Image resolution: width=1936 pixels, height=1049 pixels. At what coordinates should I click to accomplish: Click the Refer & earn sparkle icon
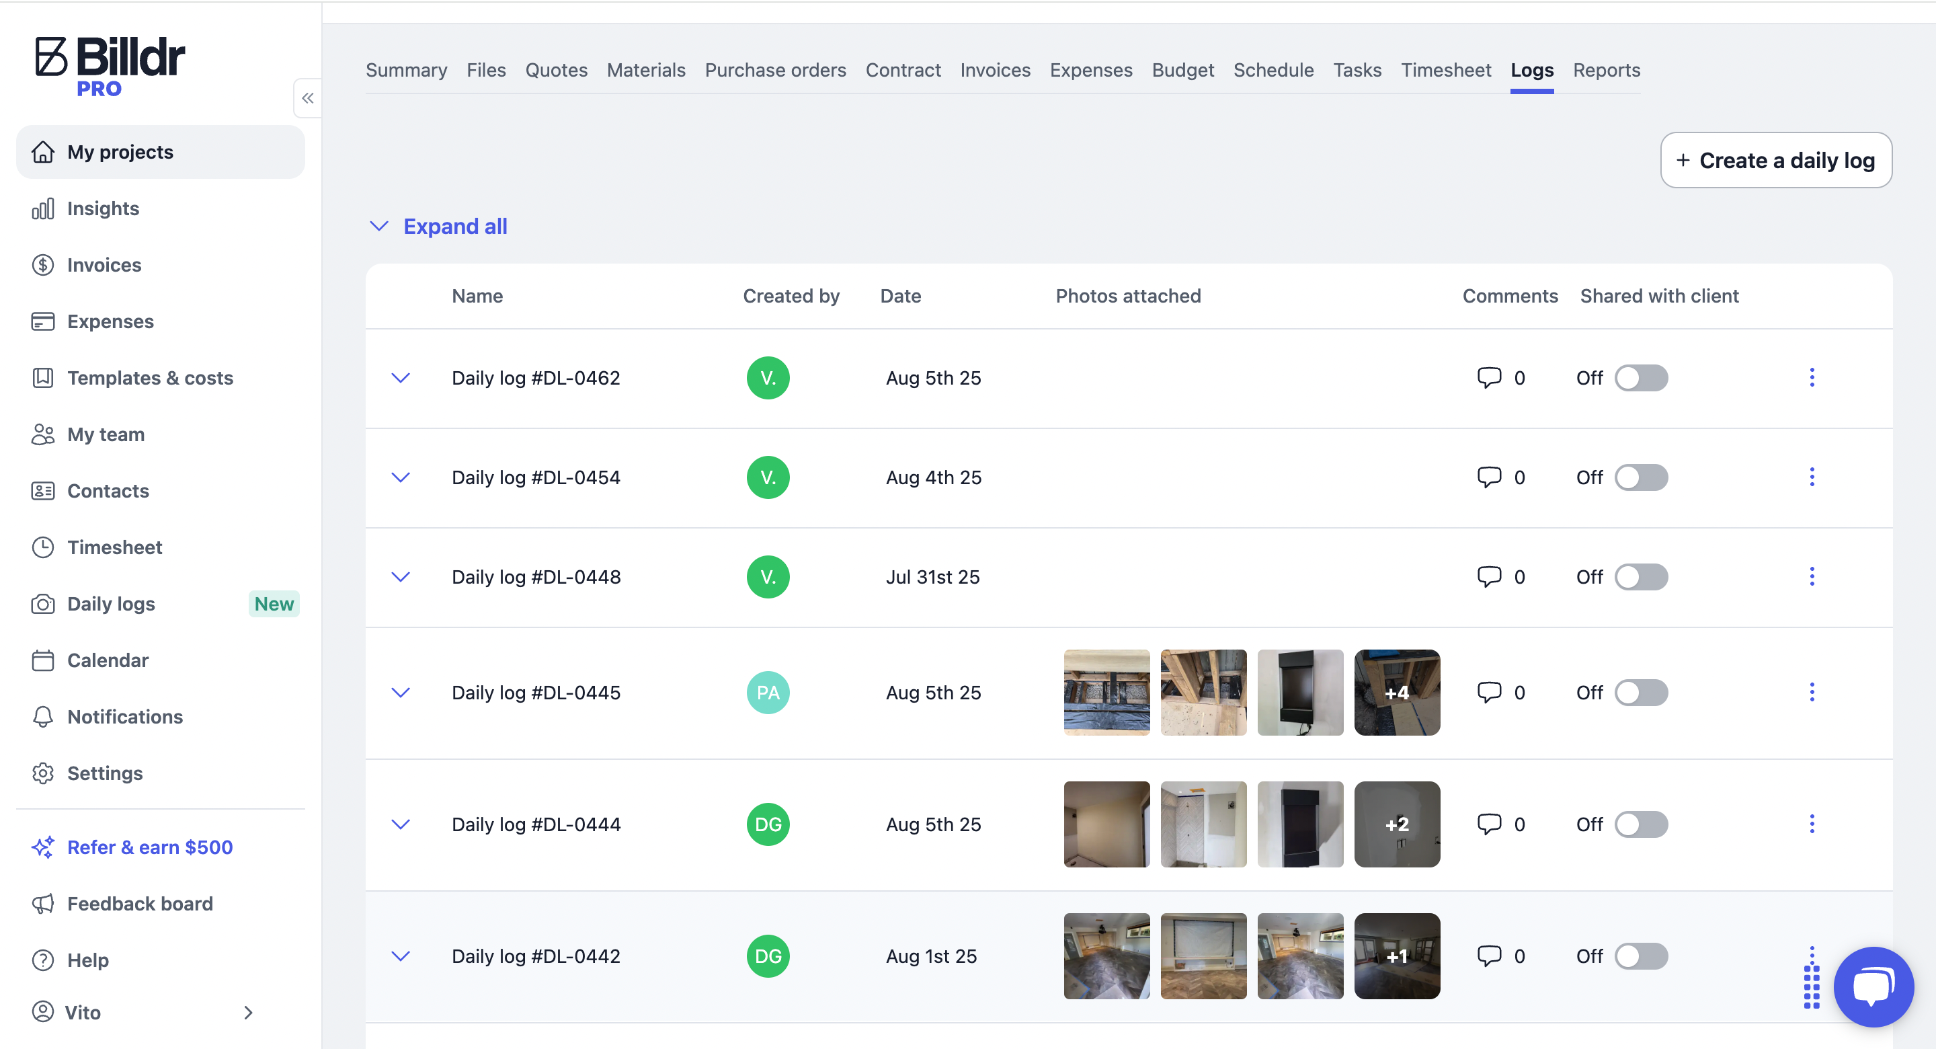tap(43, 847)
